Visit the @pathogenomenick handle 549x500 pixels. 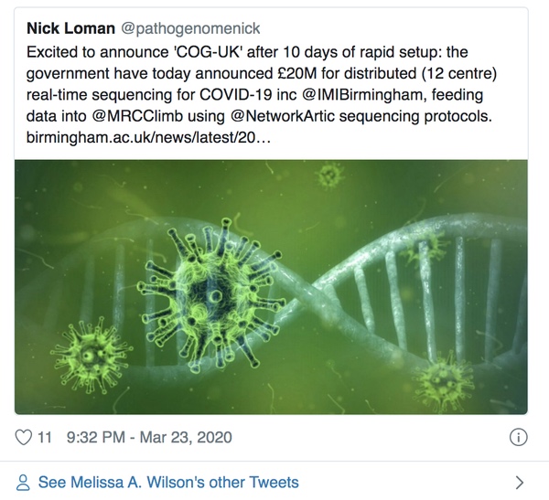point(194,29)
